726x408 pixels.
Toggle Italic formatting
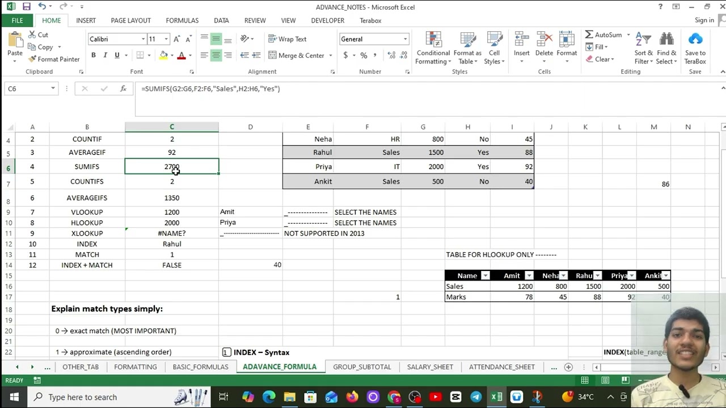[105, 55]
